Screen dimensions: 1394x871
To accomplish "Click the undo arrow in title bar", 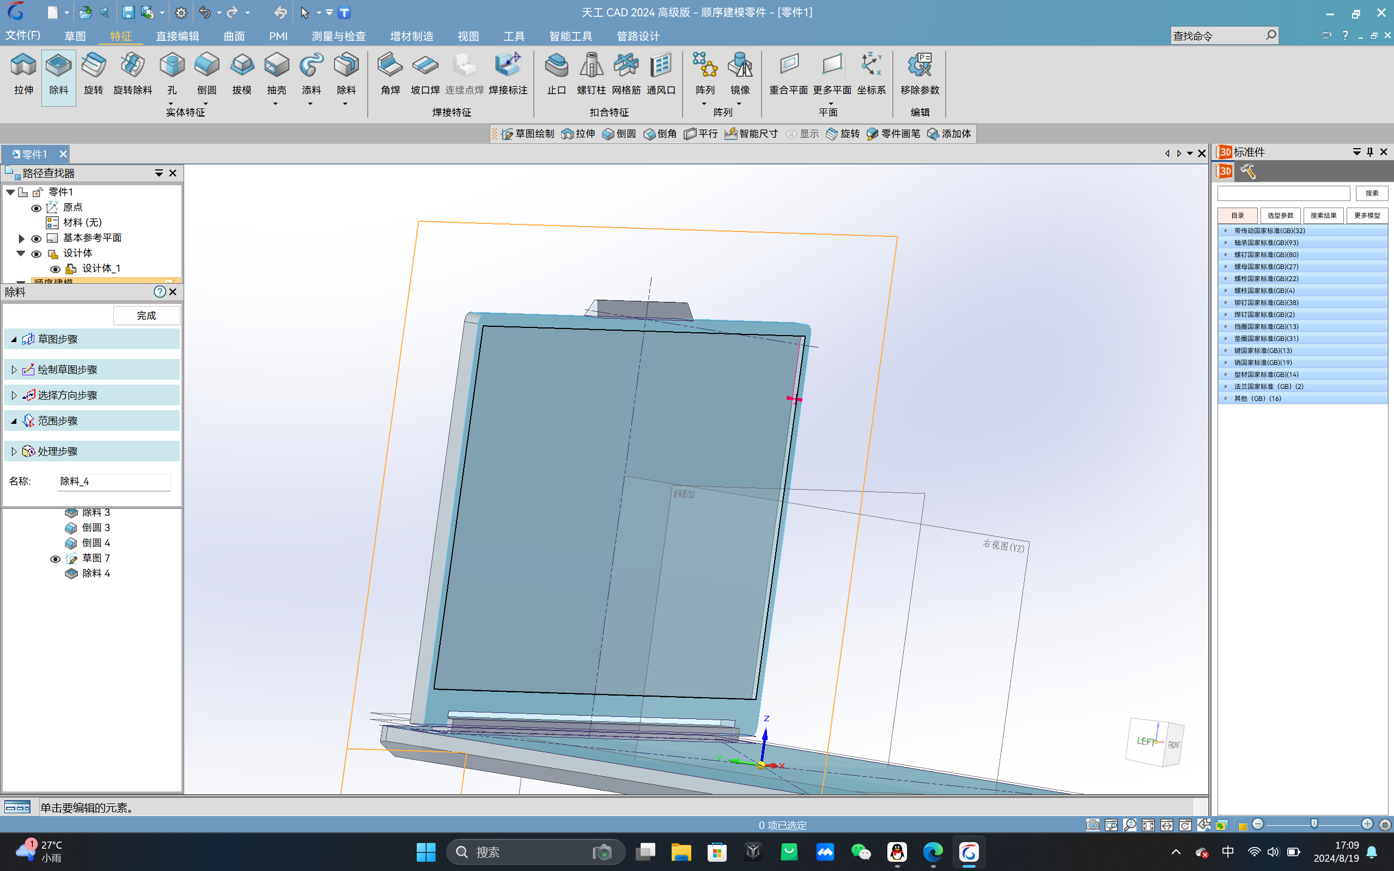I will (x=204, y=12).
